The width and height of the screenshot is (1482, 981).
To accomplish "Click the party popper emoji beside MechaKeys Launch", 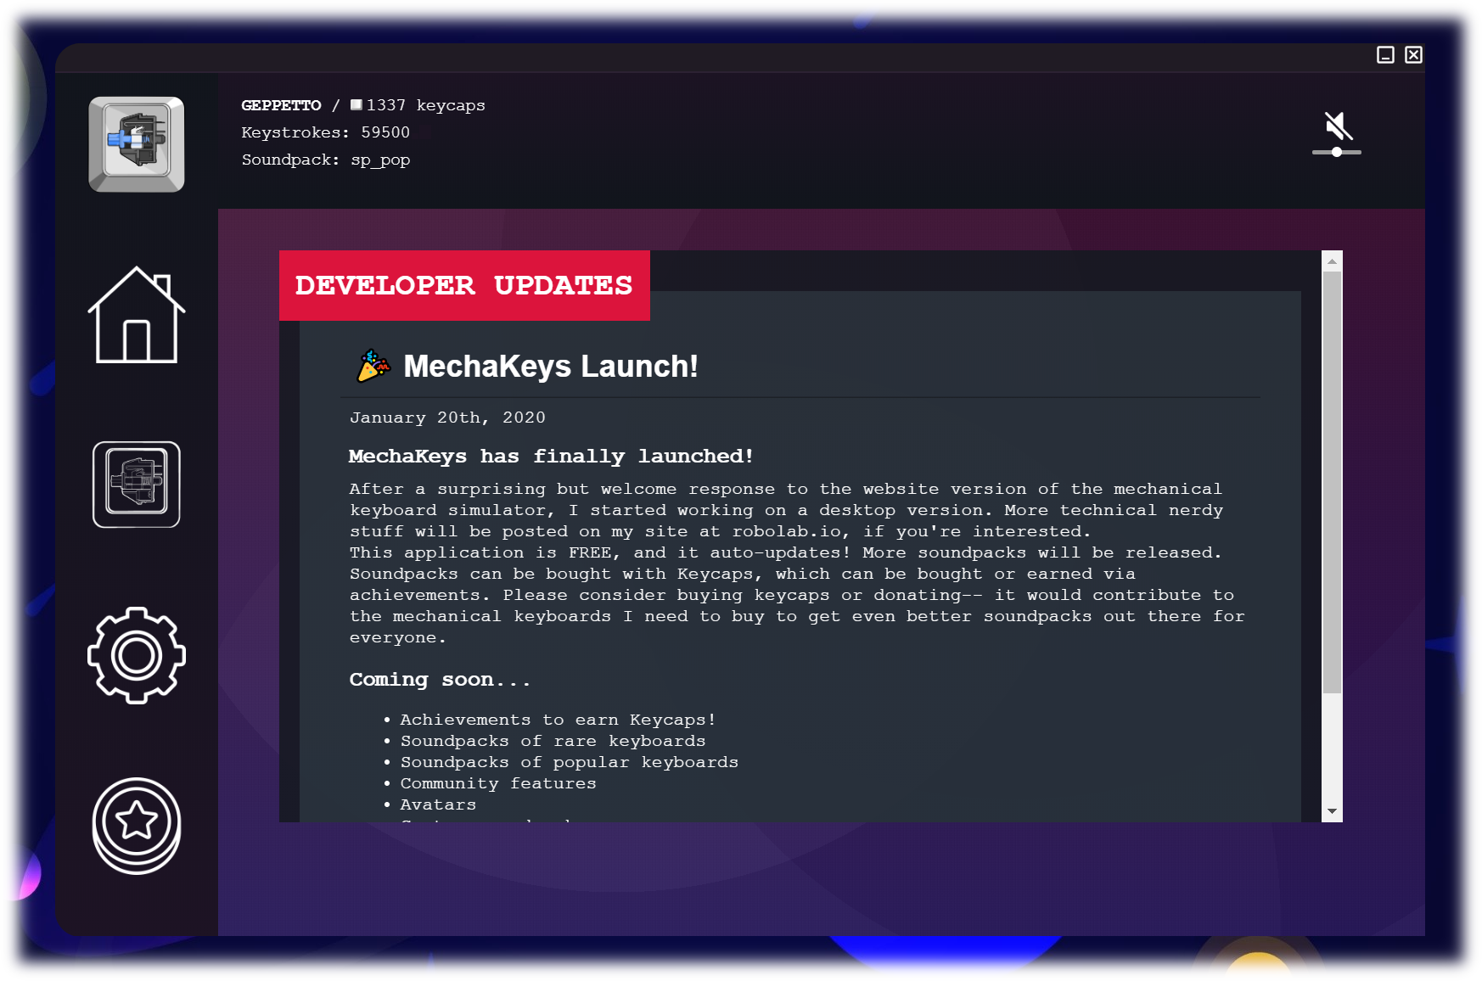I will (x=373, y=366).
